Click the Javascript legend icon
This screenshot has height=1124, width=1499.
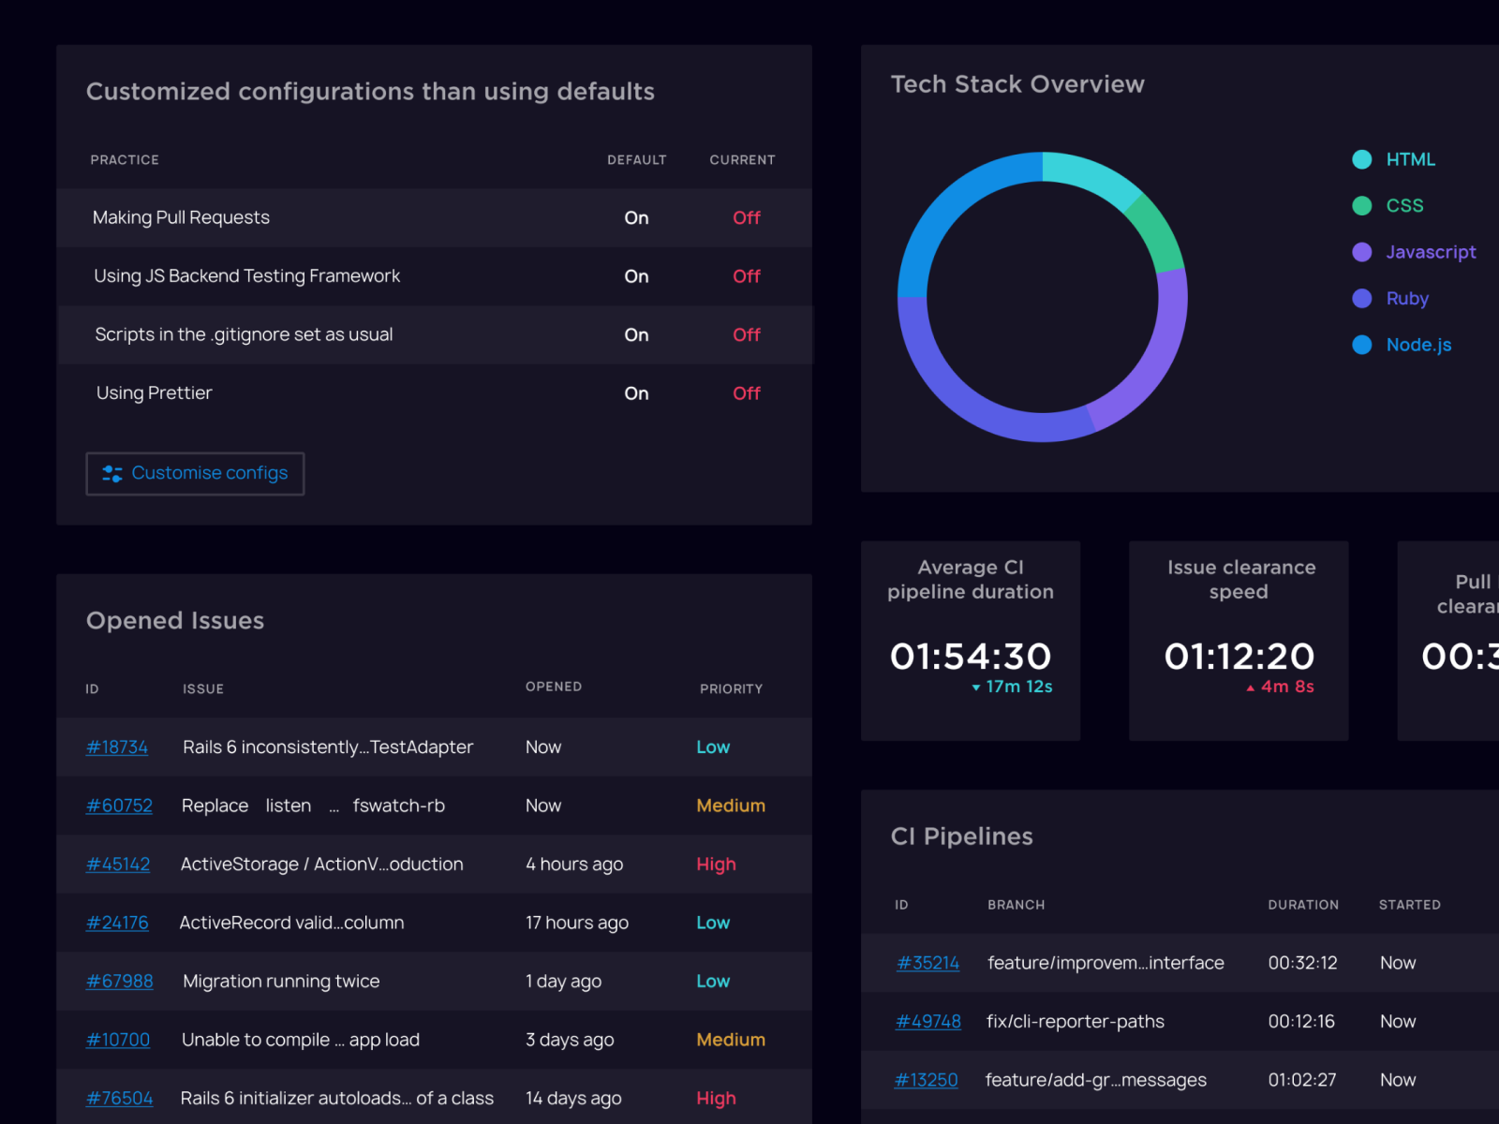1362,252
